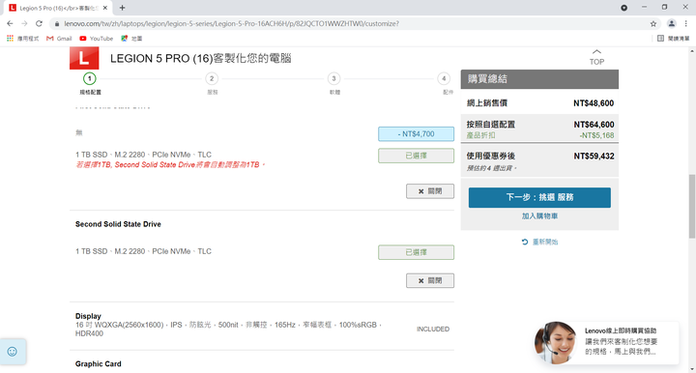Open the Chrome three-dot menu

coord(685,23)
